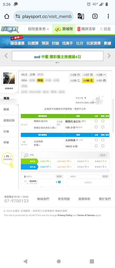Open Chrome three-dot overflow menu
The height and width of the screenshot is (268, 115).
click(x=108, y=16)
